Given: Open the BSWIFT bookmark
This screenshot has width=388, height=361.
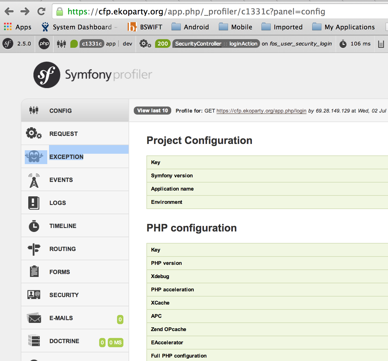Looking at the screenshot, I should [145, 27].
